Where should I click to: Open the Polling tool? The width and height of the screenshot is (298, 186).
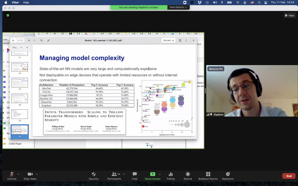tap(171, 176)
